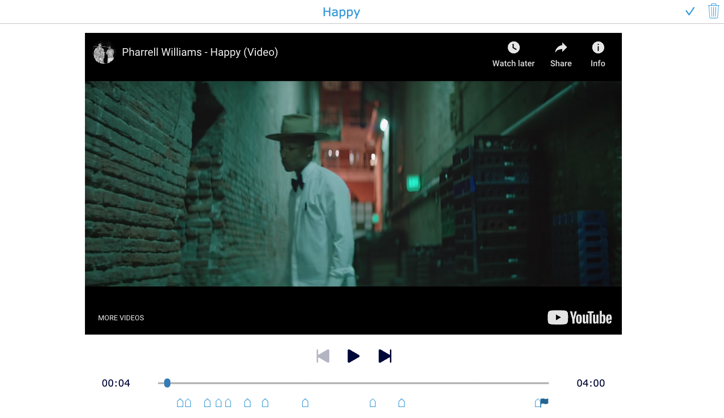The width and height of the screenshot is (724, 418).
Task: Click the second timeline marker
Action: coord(188,403)
